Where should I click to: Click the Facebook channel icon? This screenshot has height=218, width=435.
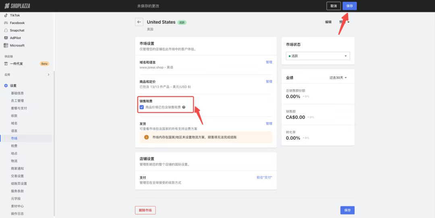click(6, 23)
